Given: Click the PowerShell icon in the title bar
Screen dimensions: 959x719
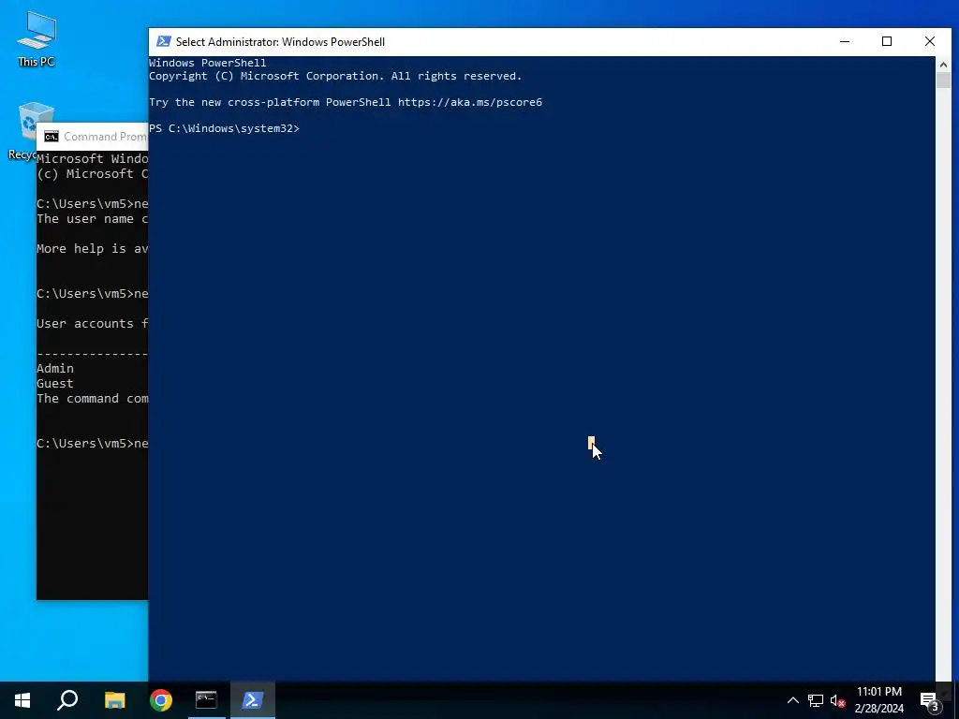Looking at the screenshot, I should click(x=163, y=41).
